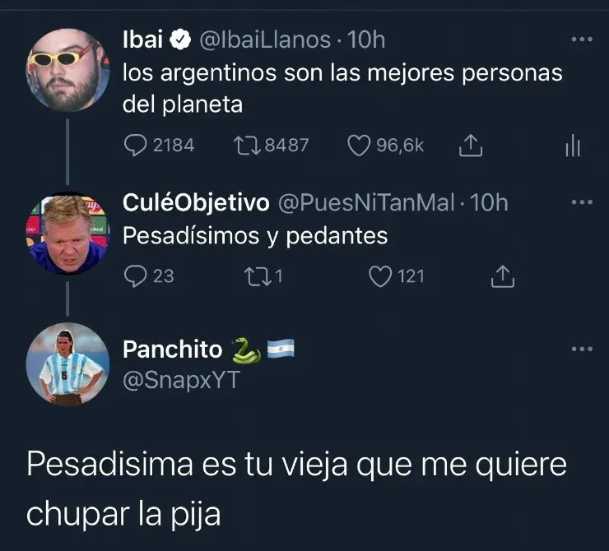Visit the @PuesNiTanMal handle link
Screen dimensions: 609x551
tap(366, 203)
